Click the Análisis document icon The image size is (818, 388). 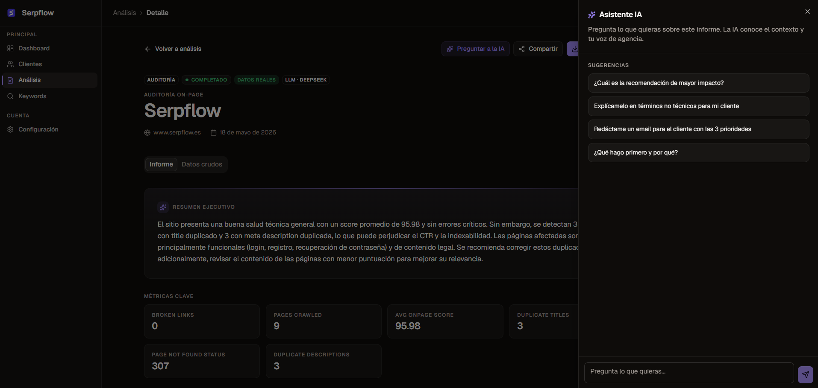point(10,80)
